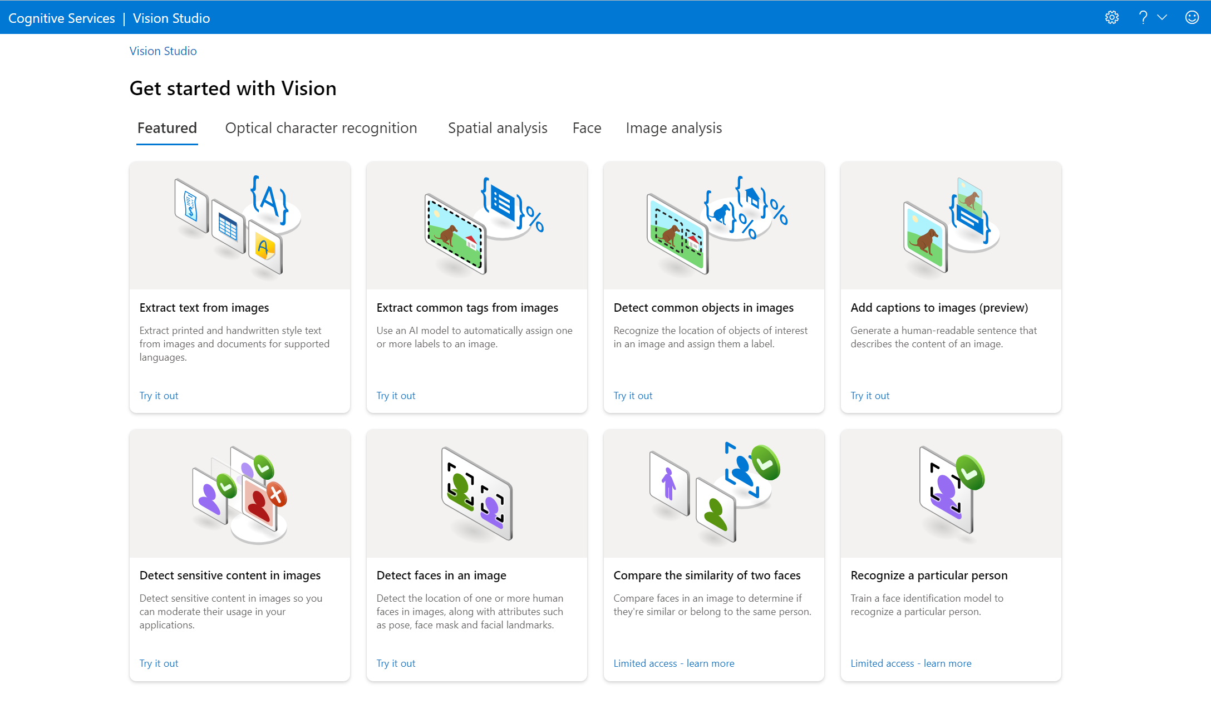1211x718 pixels.
Task: Click the Face tab in navigation
Action: pos(586,128)
